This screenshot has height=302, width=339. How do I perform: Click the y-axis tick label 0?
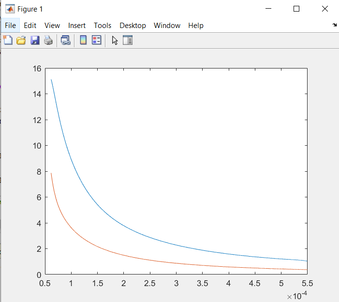pyautogui.click(x=39, y=275)
